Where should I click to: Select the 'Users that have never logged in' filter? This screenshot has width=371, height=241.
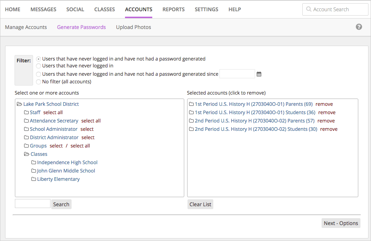coord(38,66)
